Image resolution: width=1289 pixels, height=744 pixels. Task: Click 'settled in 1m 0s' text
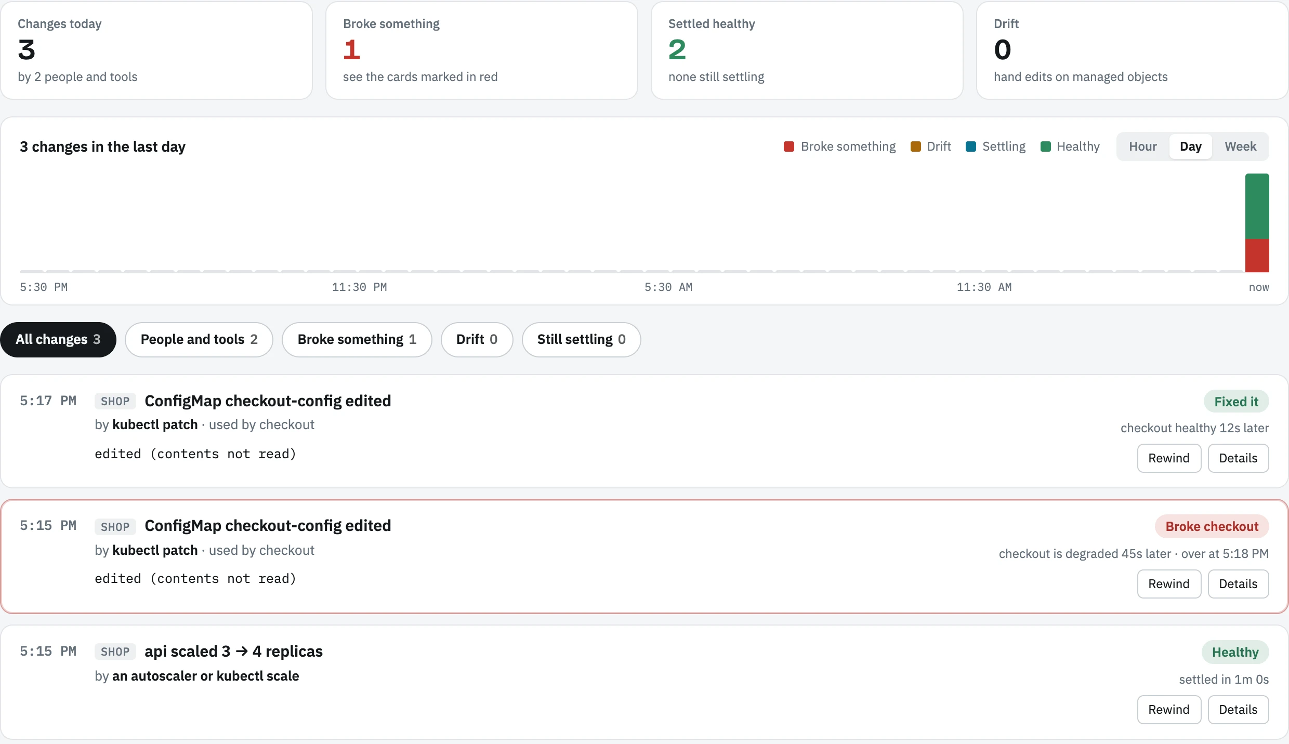(1224, 679)
